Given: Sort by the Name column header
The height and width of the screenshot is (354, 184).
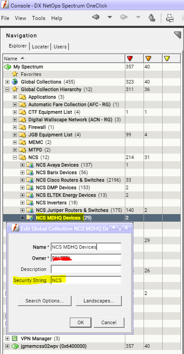Looking at the screenshot, I should pos(64,59).
